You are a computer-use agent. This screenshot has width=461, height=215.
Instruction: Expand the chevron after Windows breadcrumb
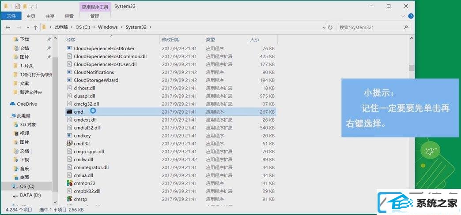coord(121,27)
